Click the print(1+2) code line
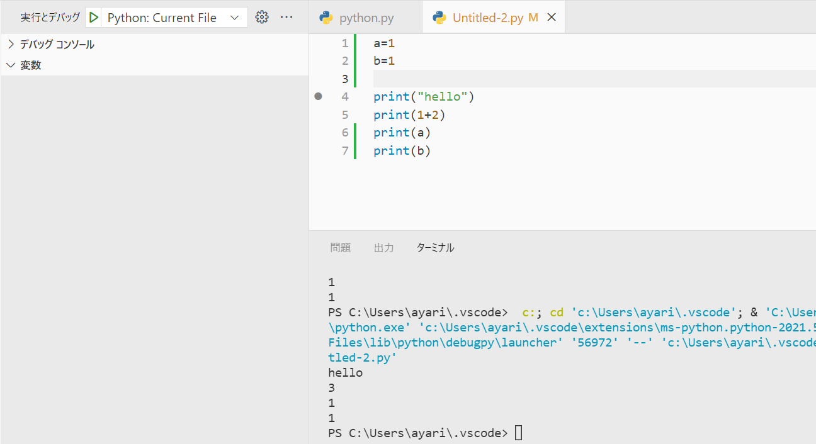 click(409, 115)
